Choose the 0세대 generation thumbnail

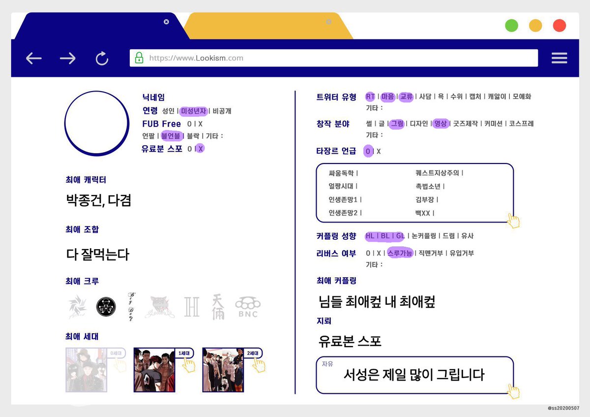(x=88, y=370)
